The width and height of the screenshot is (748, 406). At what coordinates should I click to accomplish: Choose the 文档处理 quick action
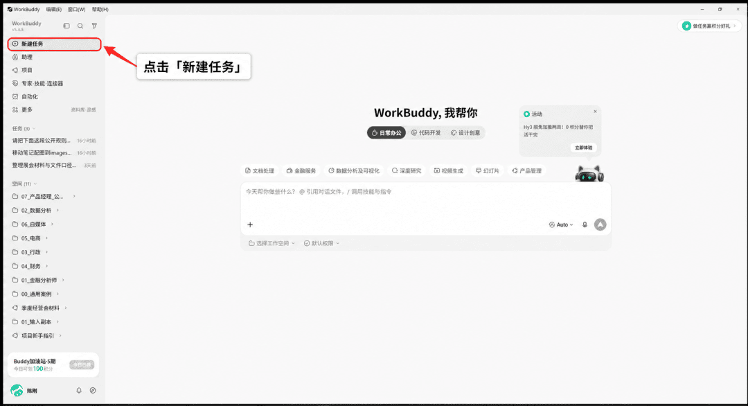coord(260,171)
